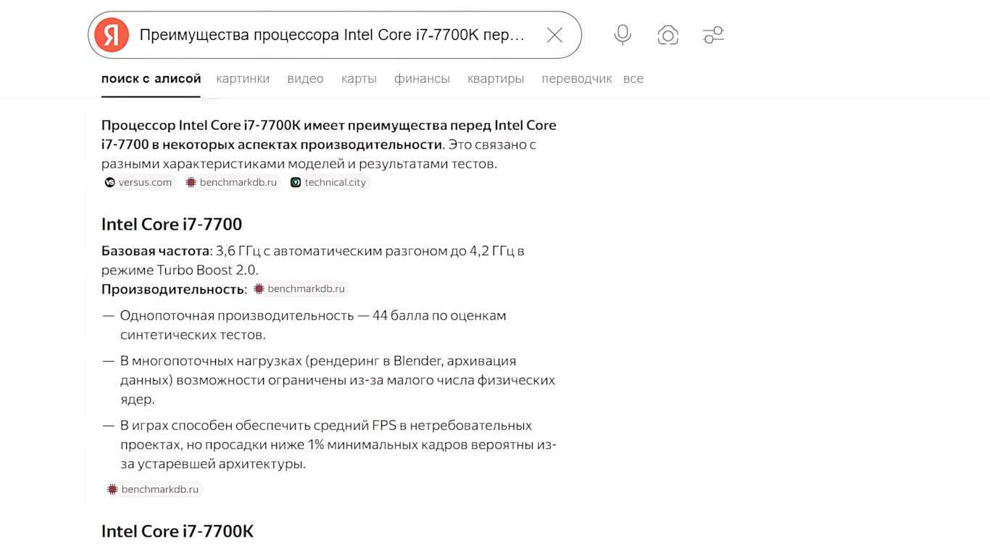990x546 pixels.
Task: Start voice search with microphone icon
Action: 623,35
